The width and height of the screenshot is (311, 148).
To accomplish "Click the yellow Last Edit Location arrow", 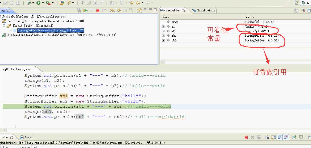I will pyautogui.click(x=131, y=3).
